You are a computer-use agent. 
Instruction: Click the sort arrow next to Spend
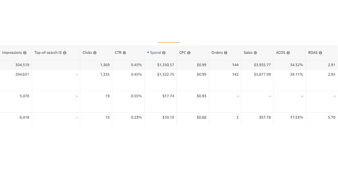(149, 52)
